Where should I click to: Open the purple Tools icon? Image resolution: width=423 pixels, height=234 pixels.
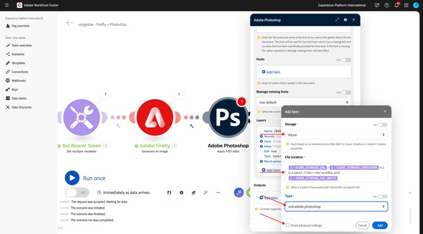tap(239, 192)
